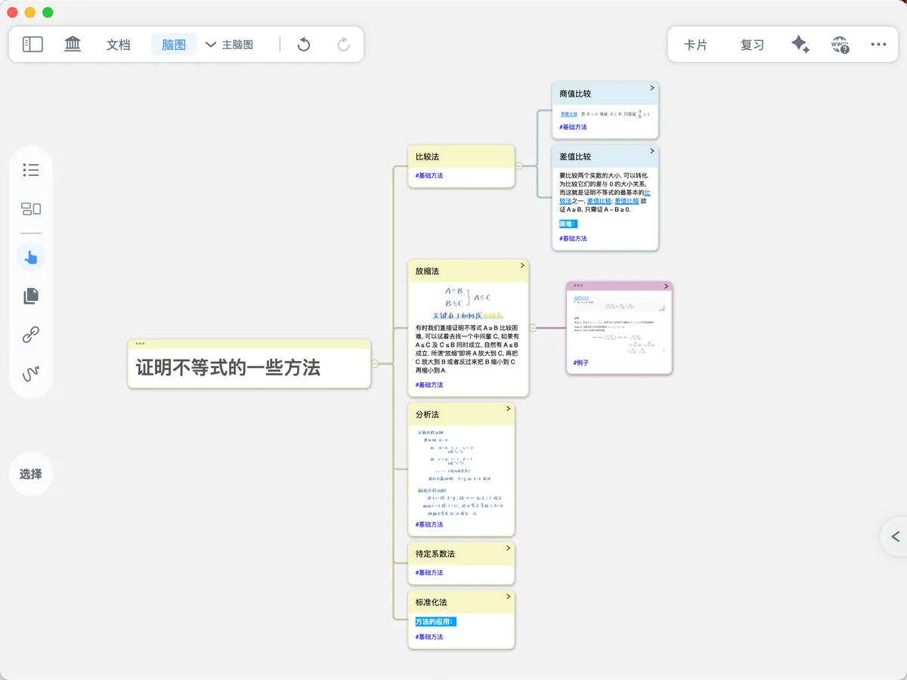Image resolution: width=907 pixels, height=680 pixels.
Task: Click the AI sparkle icon
Action: tap(800, 45)
